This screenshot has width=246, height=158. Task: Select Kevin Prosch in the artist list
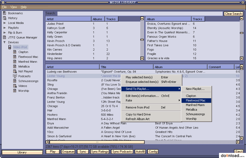click(93, 41)
